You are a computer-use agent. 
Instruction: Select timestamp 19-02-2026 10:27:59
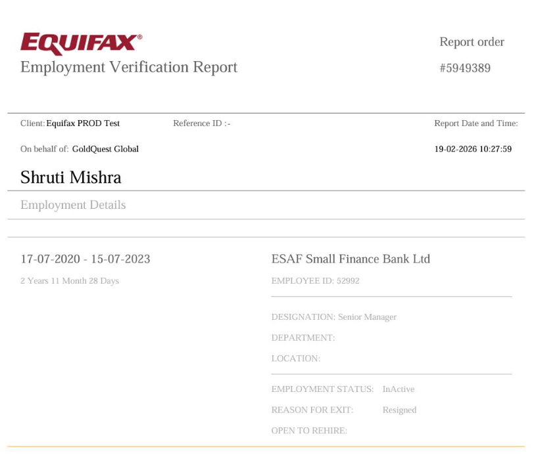click(x=473, y=149)
